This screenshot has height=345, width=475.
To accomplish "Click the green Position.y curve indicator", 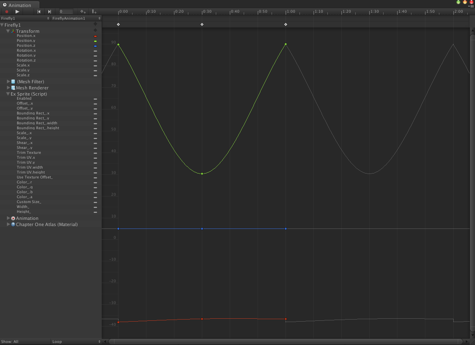I will point(95,41).
